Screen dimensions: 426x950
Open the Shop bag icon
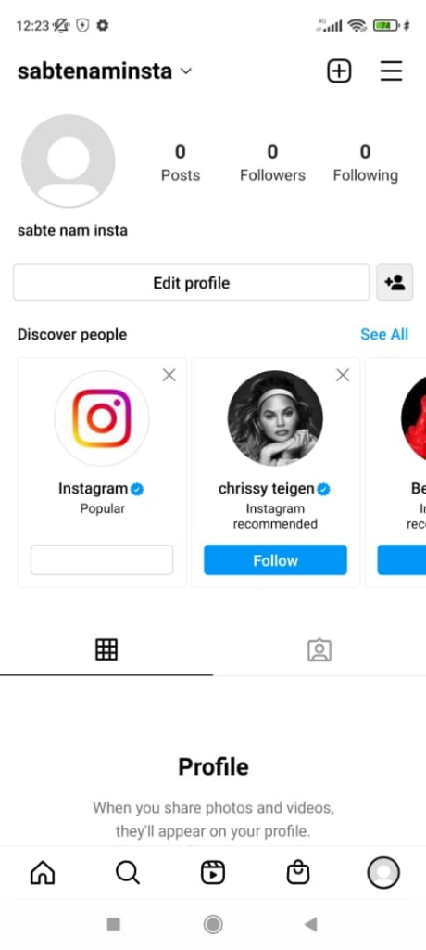[x=297, y=873]
